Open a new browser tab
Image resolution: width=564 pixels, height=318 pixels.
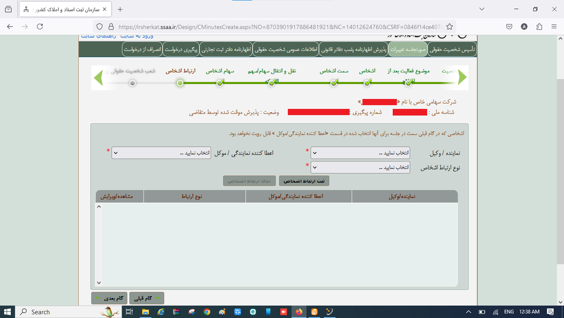click(x=120, y=10)
